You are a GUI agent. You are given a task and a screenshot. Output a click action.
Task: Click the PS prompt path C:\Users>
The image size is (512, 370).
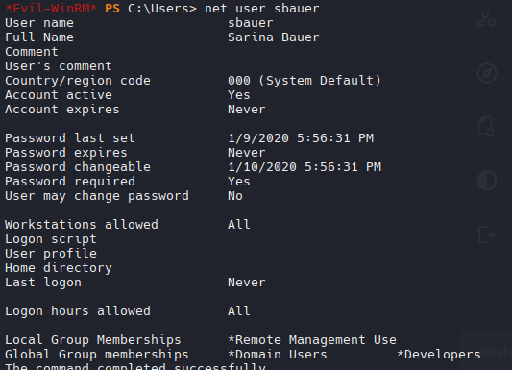[162, 9]
